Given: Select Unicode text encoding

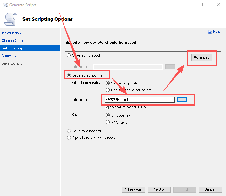Looking at the screenshot, I should tap(108, 115).
